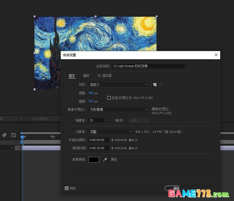
Task: Enable frame blending in the timeline panel
Action: [x=4, y=135]
